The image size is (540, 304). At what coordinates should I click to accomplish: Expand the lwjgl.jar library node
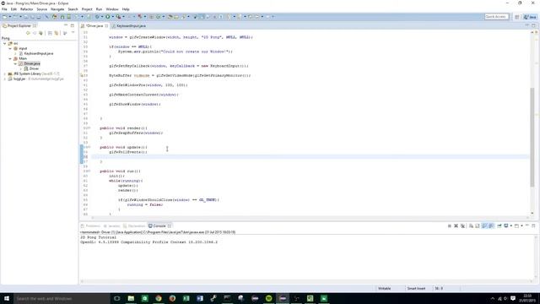tap(5, 79)
